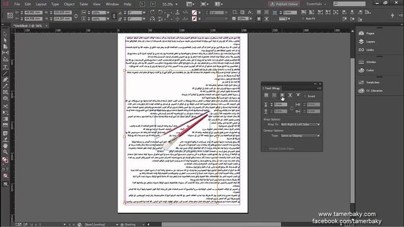404x227 pixels.
Task: Open the Edit menu
Action: 28,4
